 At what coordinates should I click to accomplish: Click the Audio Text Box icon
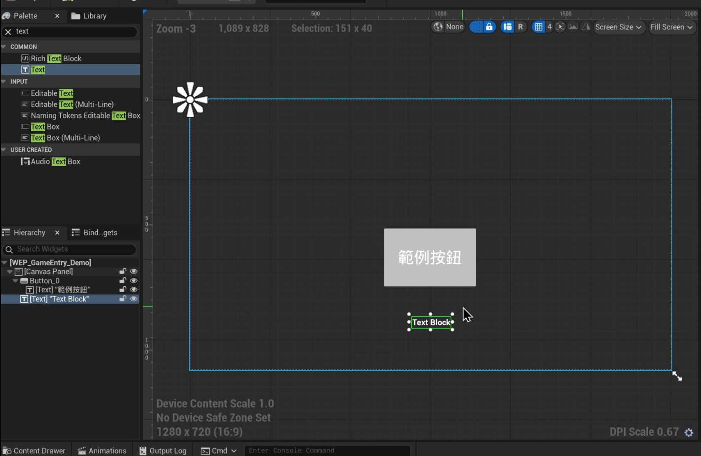pos(25,161)
